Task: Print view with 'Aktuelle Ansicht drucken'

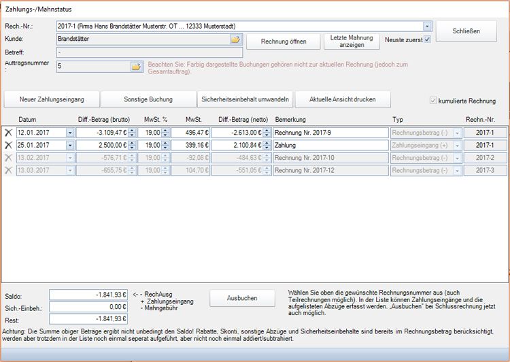Action: (x=343, y=99)
